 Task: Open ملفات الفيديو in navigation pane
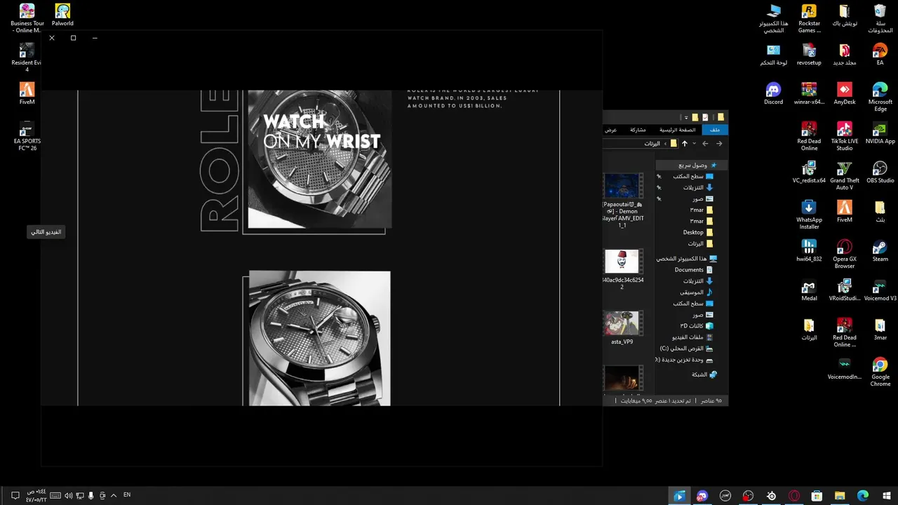[692, 337]
